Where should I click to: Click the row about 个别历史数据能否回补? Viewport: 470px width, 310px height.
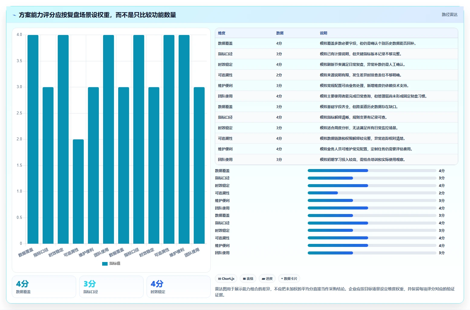336,43
